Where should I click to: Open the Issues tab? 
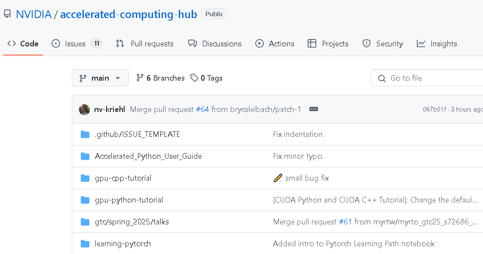pyautogui.click(x=75, y=44)
